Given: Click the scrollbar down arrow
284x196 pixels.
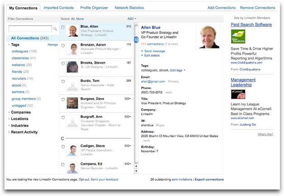Looking at the screenshot, I should click(x=136, y=171).
